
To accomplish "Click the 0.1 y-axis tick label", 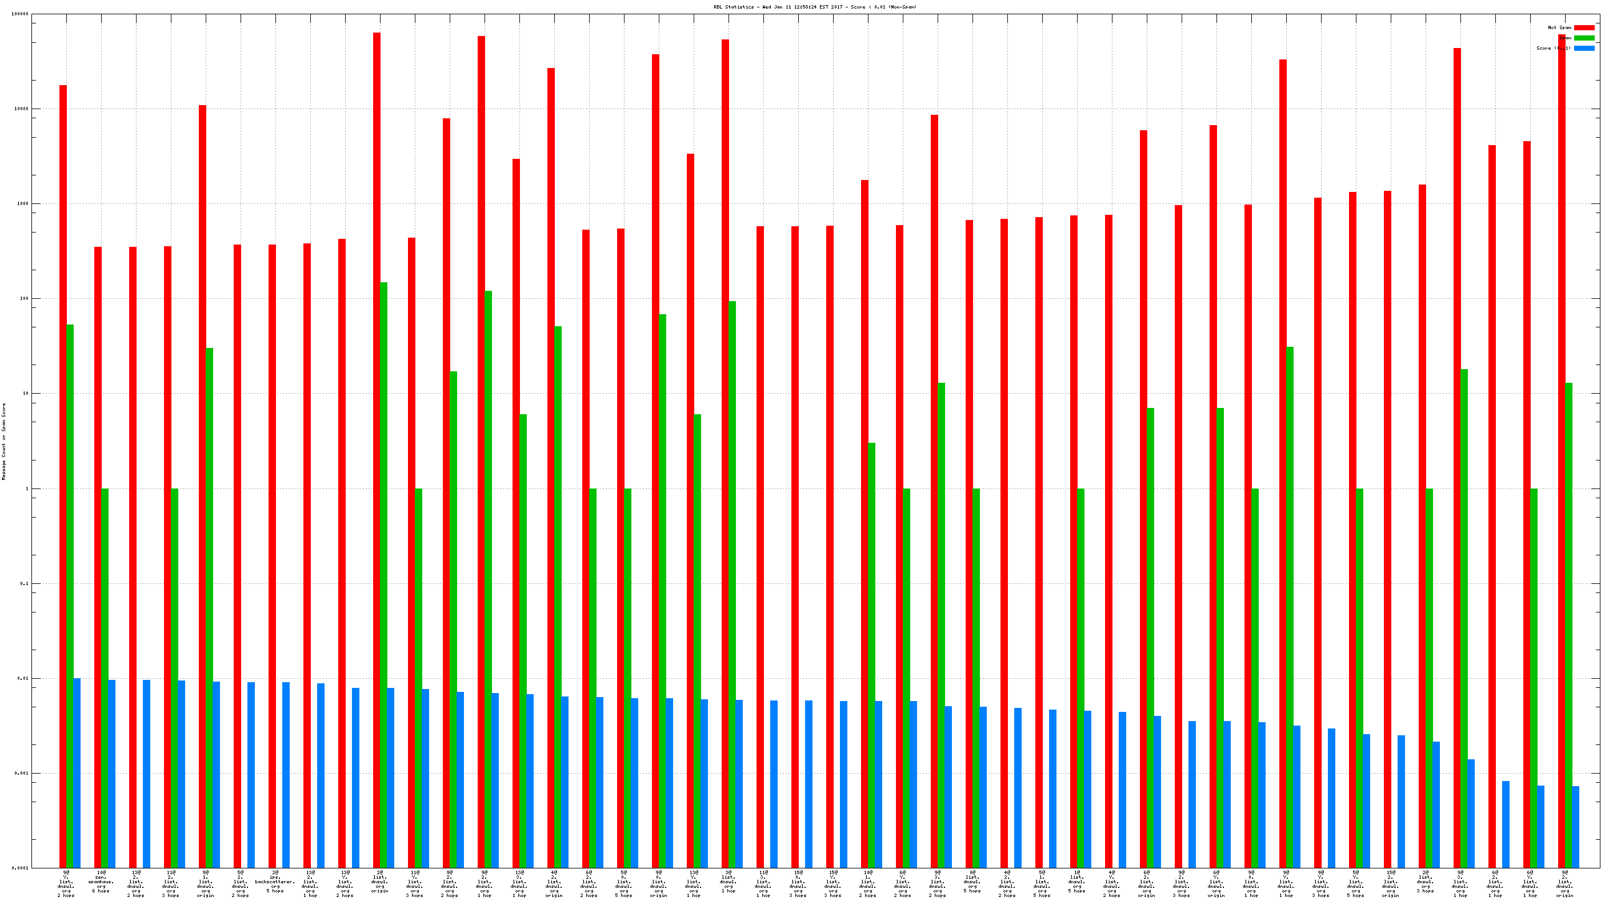I will pyautogui.click(x=25, y=583).
